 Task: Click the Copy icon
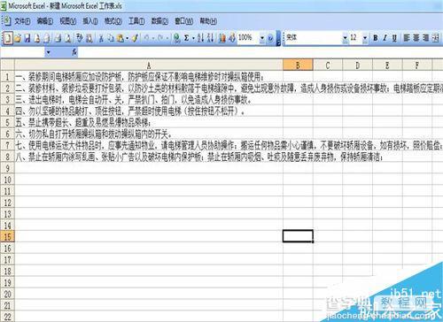pyautogui.click(x=111, y=38)
